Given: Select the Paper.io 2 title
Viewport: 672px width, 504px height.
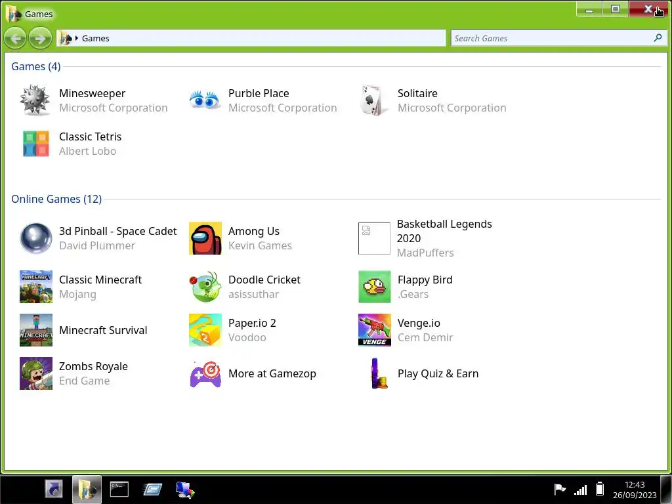Looking at the screenshot, I should pos(252,323).
